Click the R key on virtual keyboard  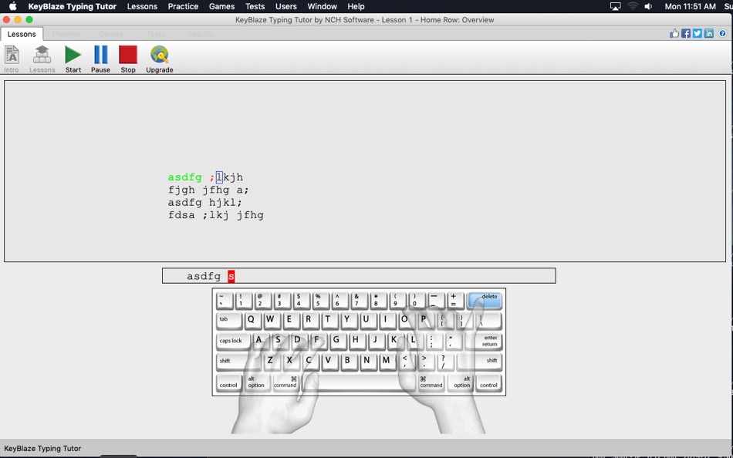(309, 321)
